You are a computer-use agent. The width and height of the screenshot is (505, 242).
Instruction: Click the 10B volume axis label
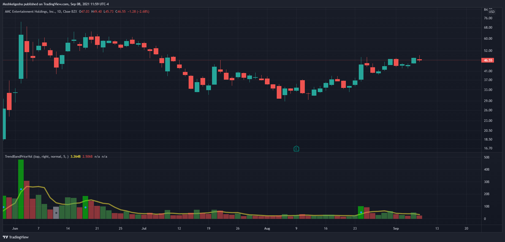pos(487,206)
